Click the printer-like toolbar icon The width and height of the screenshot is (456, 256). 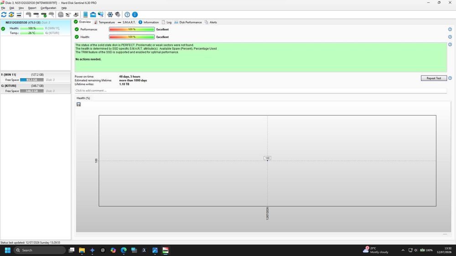coord(76,15)
